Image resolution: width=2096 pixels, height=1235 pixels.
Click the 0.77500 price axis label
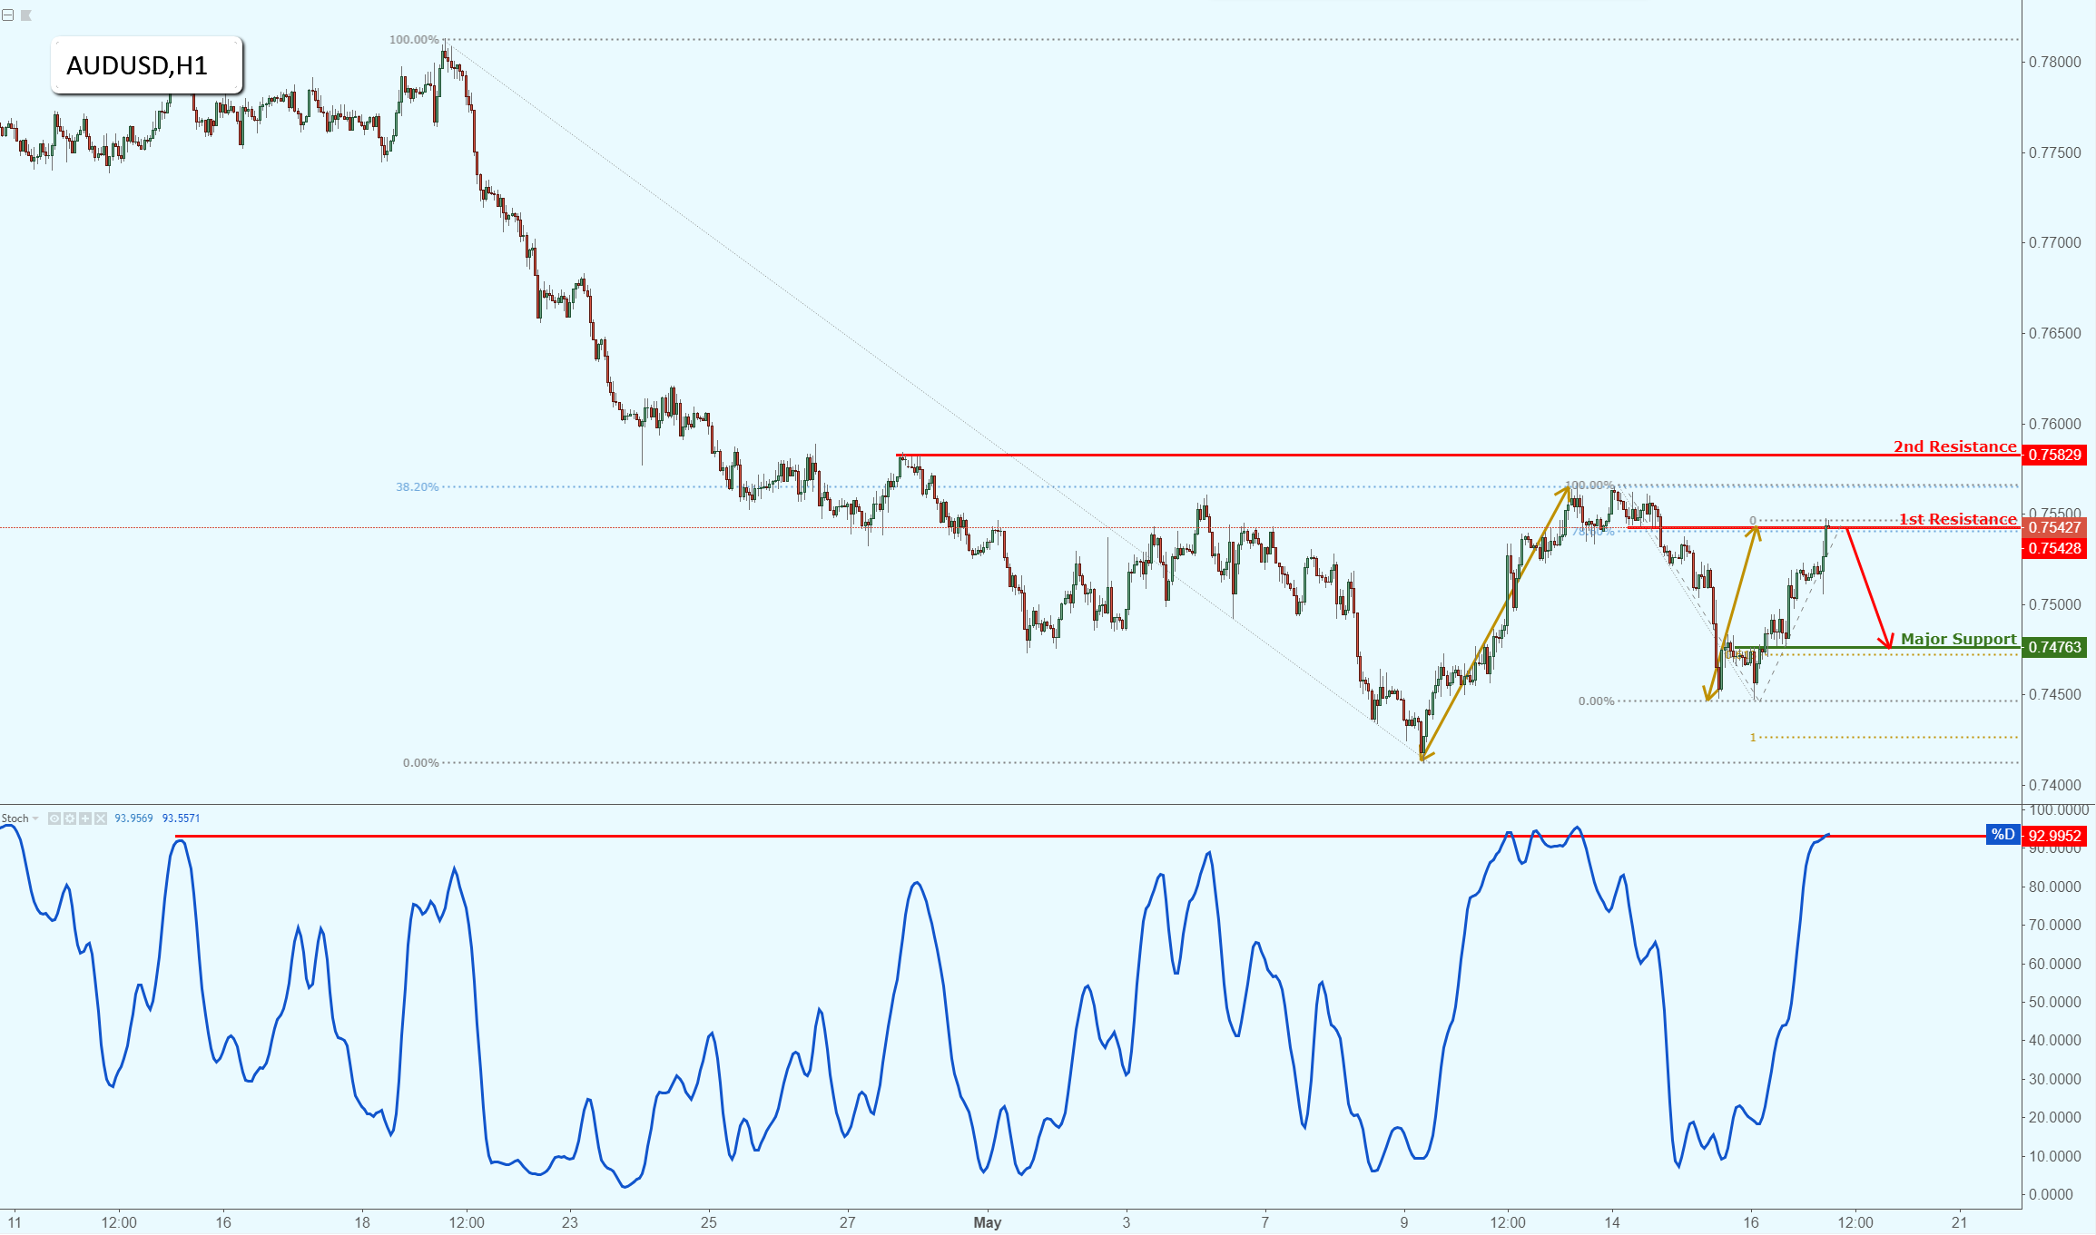click(x=2055, y=152)
